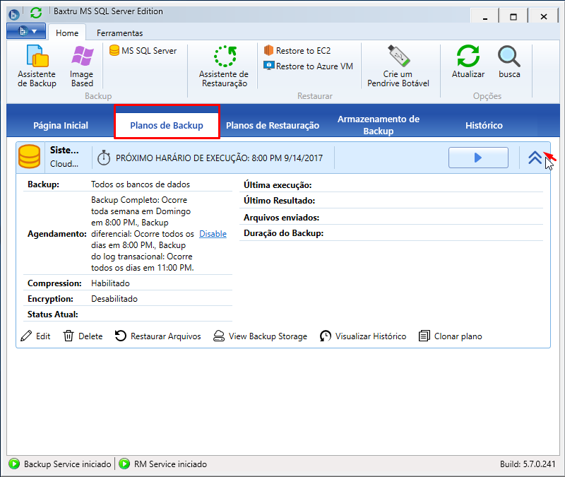Open Visualizar Histórico

363,336
